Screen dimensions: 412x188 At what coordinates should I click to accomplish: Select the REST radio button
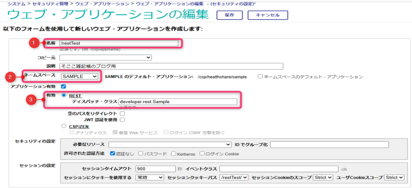pyautogui.click(x=63, y=95)
